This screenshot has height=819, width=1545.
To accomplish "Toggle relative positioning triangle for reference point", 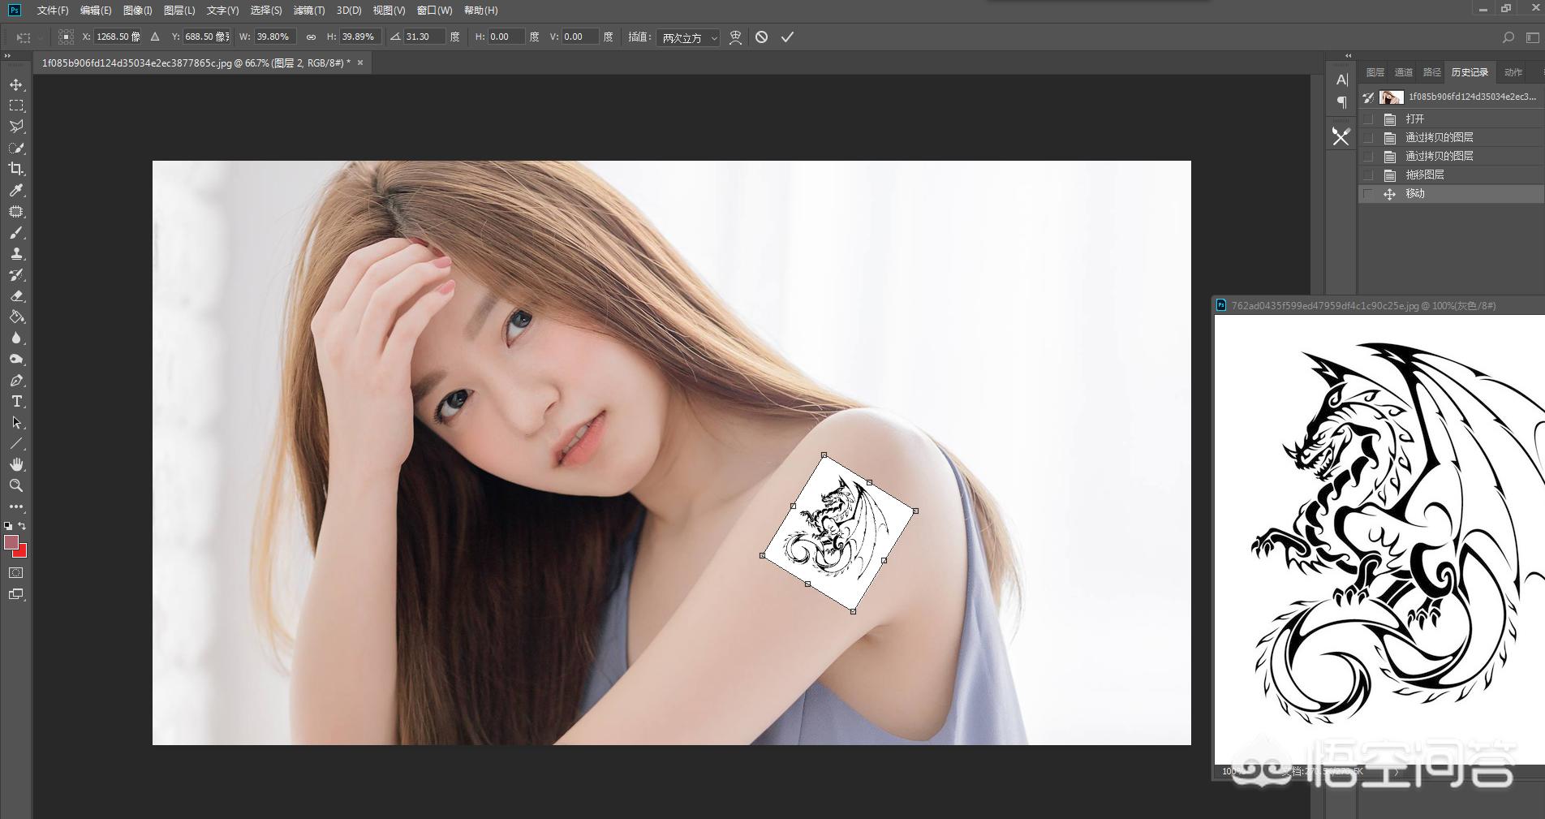I will coord(155,37).
